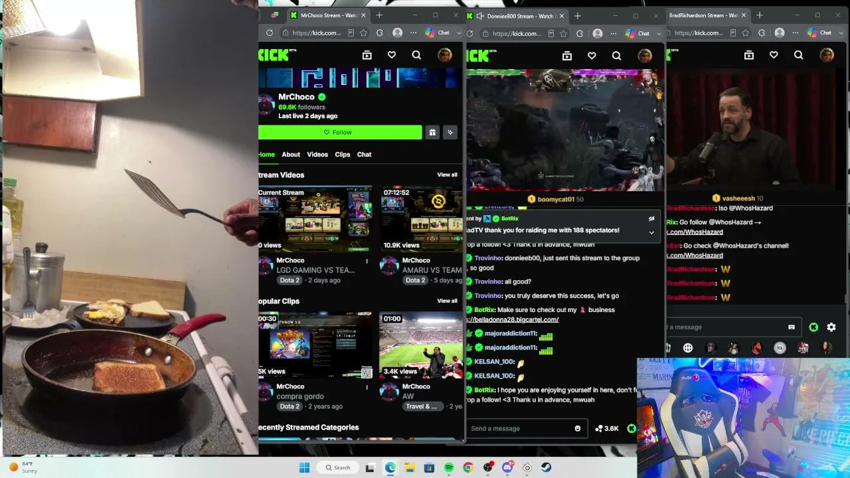Click globe icon below BradRichardson chat box
The width and height of the screenshot is (850, 478).
(x=688, y=348)
